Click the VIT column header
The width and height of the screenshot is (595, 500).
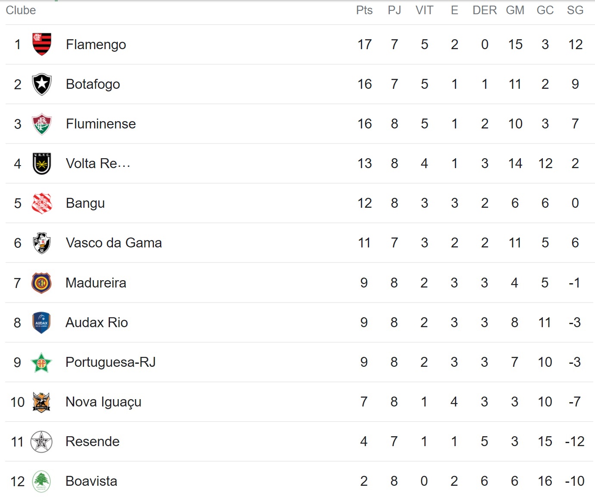pos(424,10)
